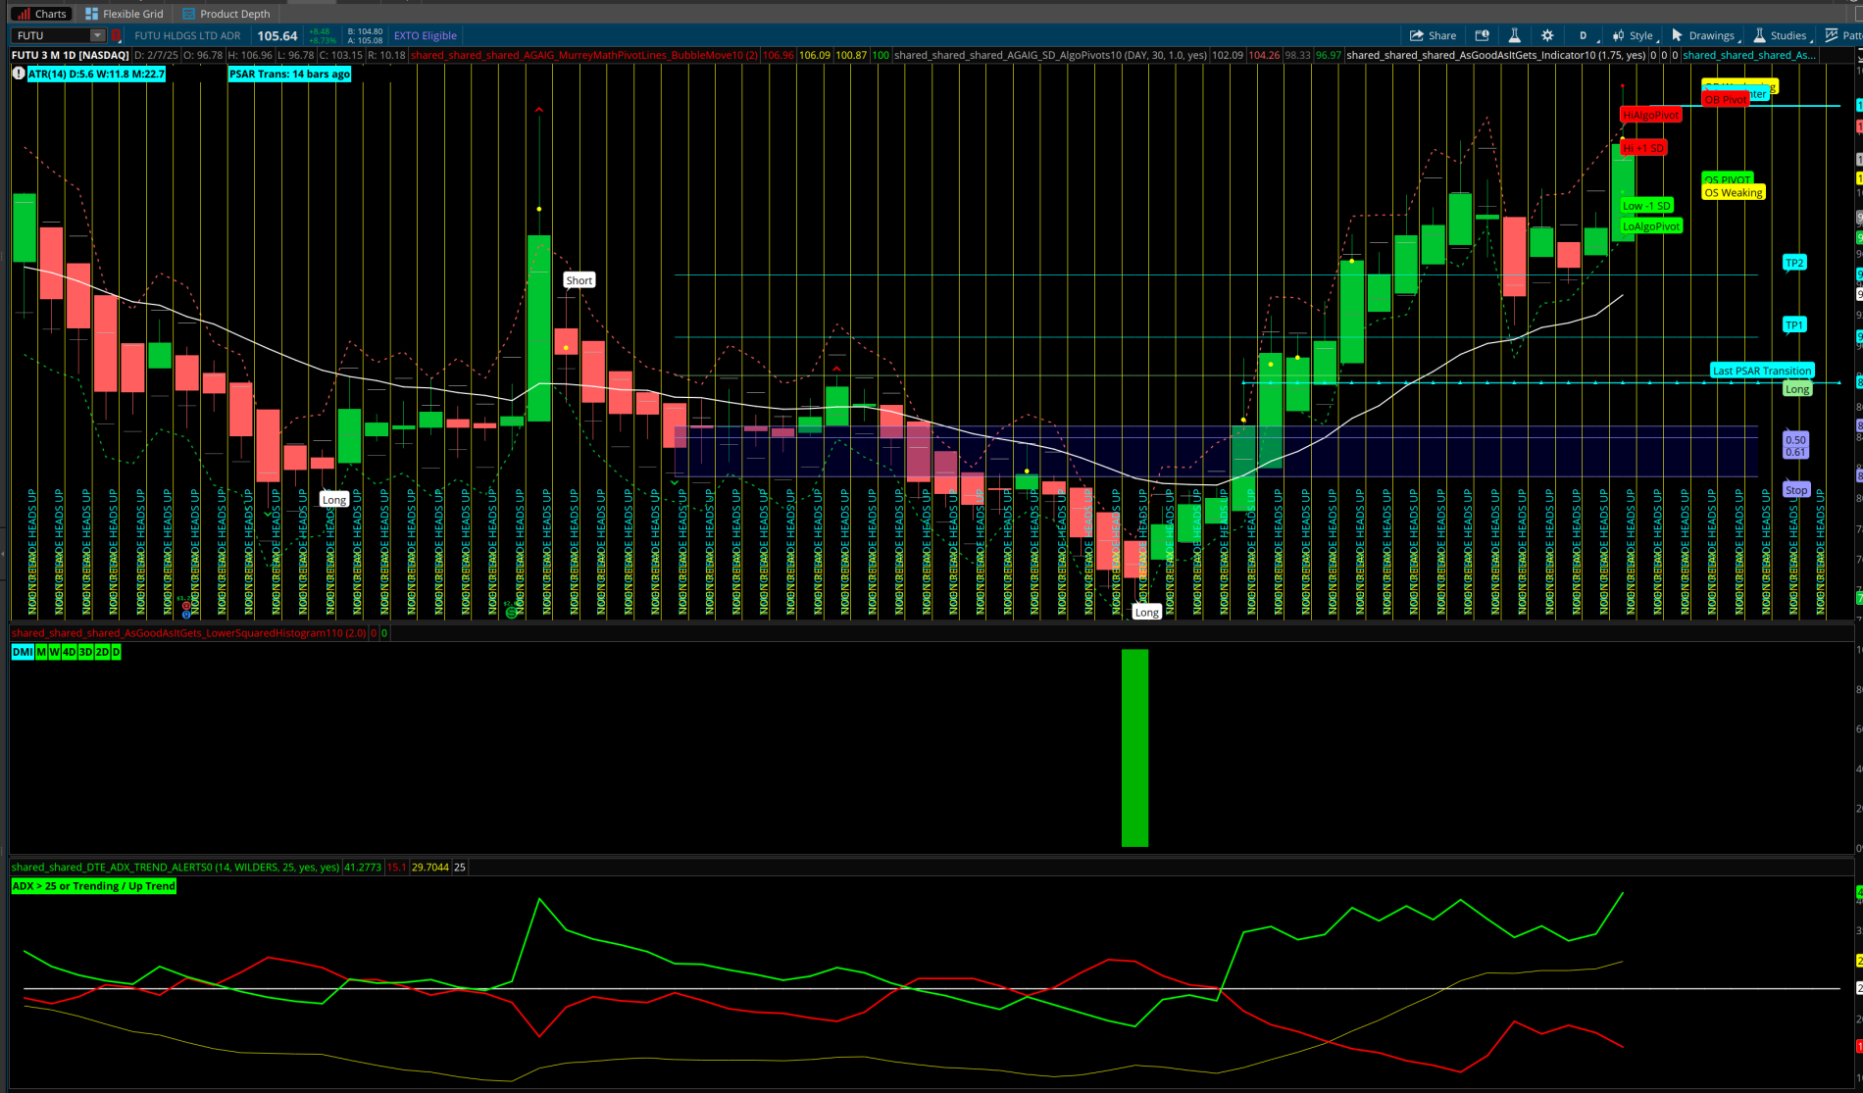Click the Short signal bubble

point(579,280)
